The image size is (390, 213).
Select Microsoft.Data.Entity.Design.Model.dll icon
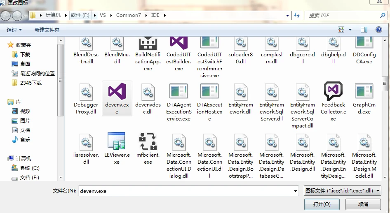coord(364,142)
